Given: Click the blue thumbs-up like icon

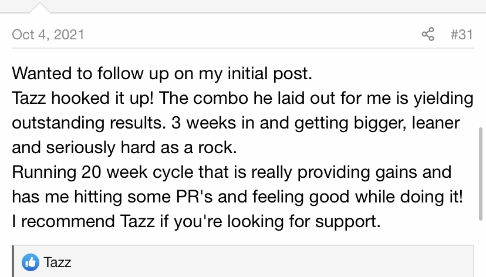Looking at the screenshot, I should pos(31,262).
